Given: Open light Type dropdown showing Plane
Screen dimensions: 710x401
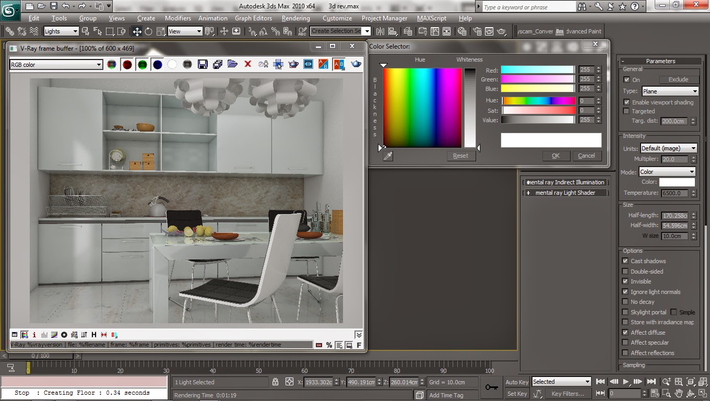Looking at the screenshot, I should (669, 91).
